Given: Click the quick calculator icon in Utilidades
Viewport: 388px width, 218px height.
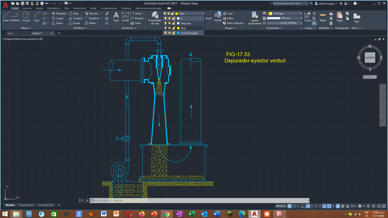Looking at the screenshot, I should [x=331, y=23].
